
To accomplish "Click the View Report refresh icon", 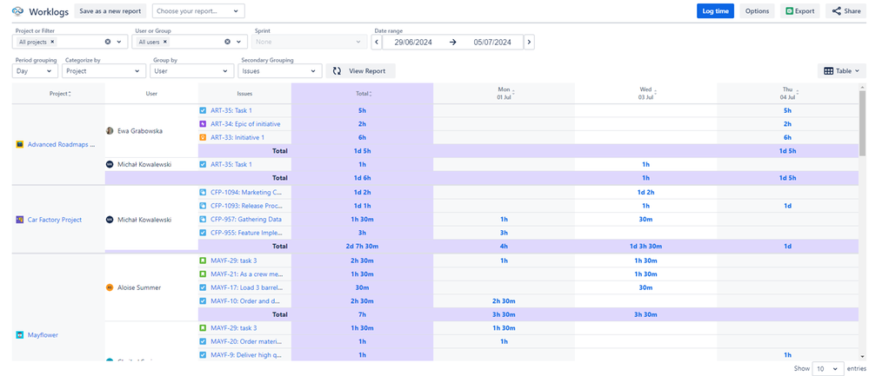I will click(337, 71).
